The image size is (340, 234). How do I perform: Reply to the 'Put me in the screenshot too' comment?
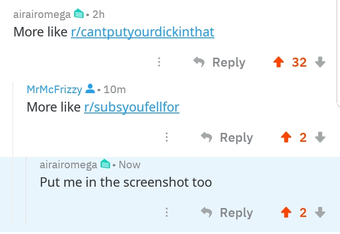[228, 213]
